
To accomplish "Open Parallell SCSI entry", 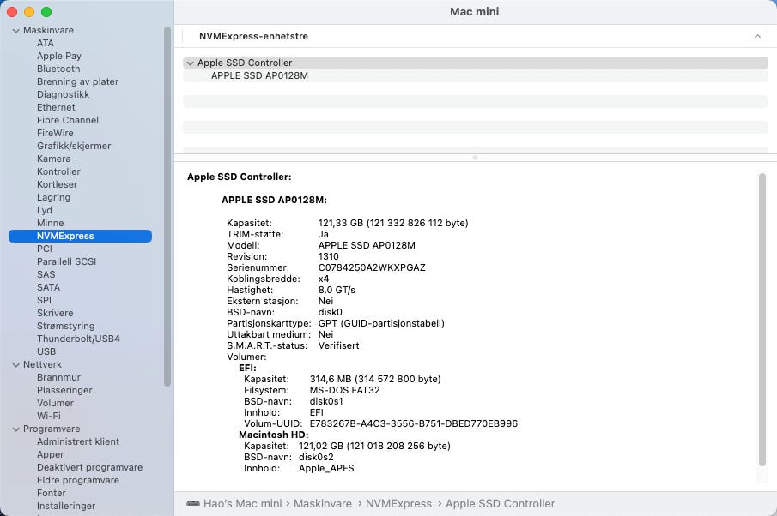I will click(66, 261).
